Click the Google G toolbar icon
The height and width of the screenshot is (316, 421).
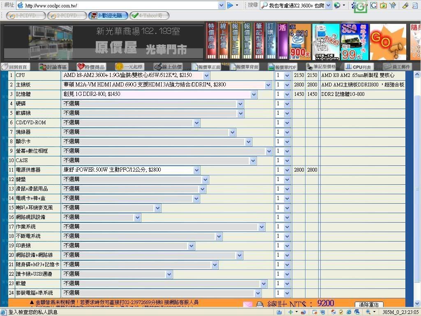(373, 5)
